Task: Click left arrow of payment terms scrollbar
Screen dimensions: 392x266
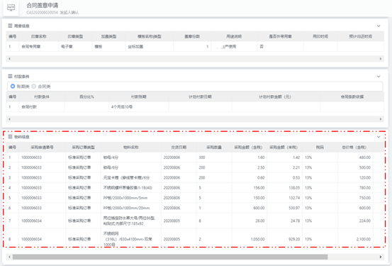Action: (x=9, y=119)
